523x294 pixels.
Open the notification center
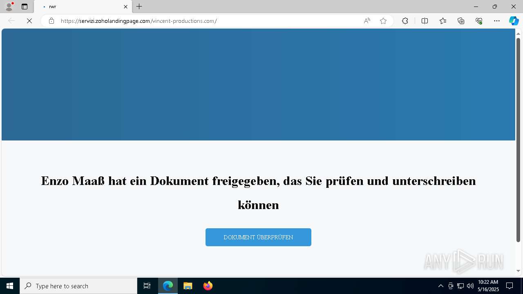[x=510, y=286]
